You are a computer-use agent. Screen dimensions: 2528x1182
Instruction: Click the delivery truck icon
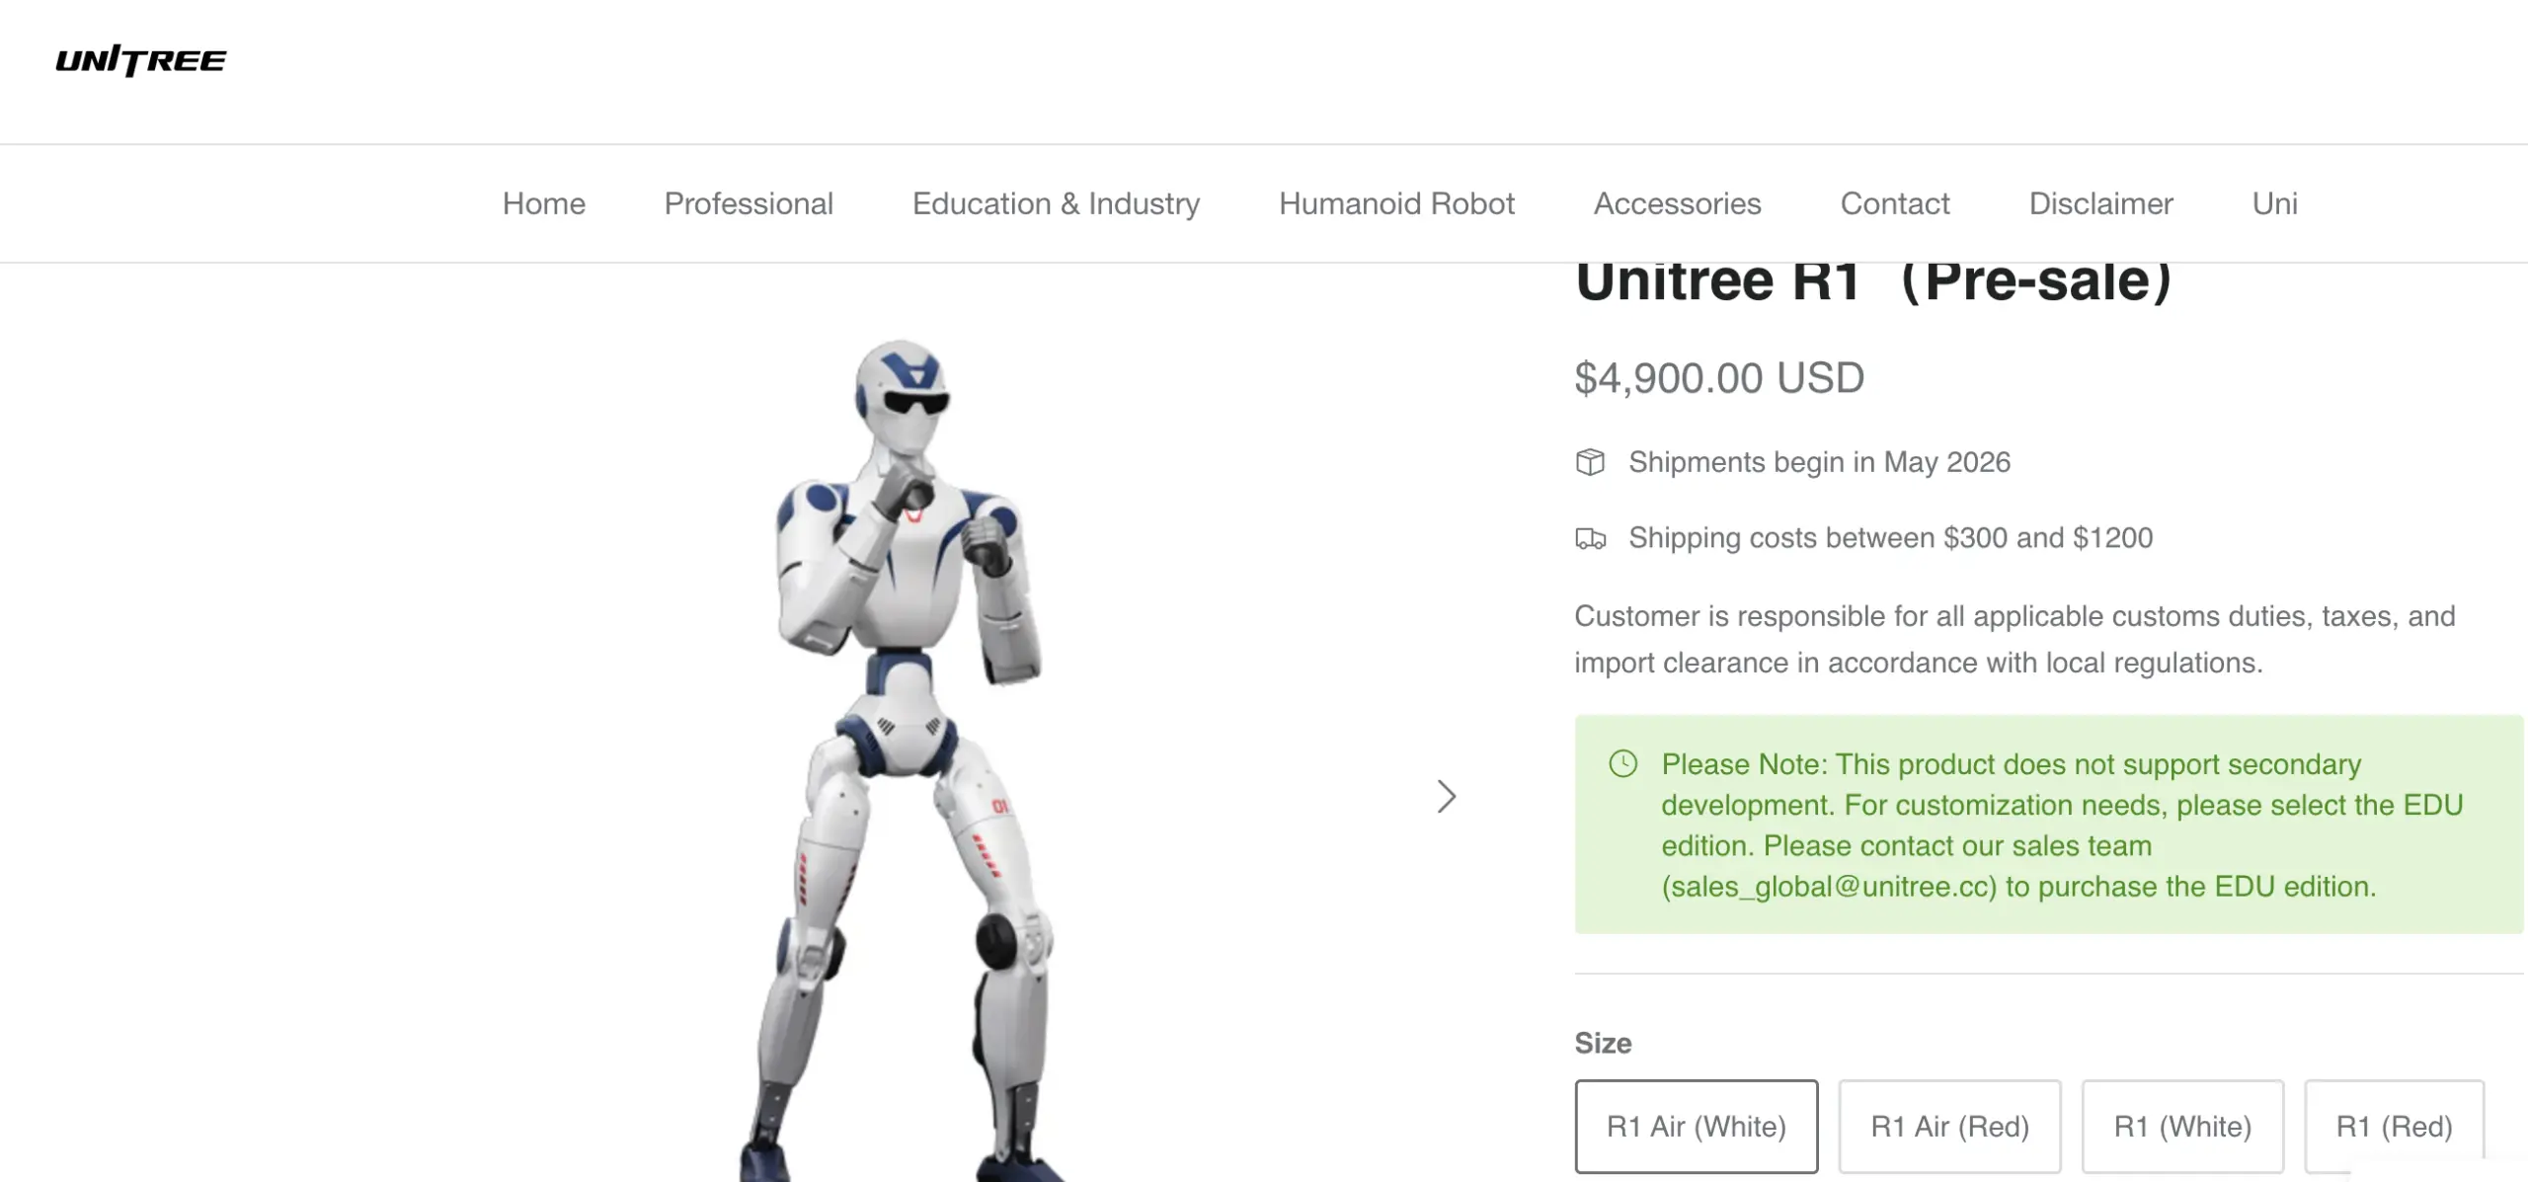coord(1590,538)
